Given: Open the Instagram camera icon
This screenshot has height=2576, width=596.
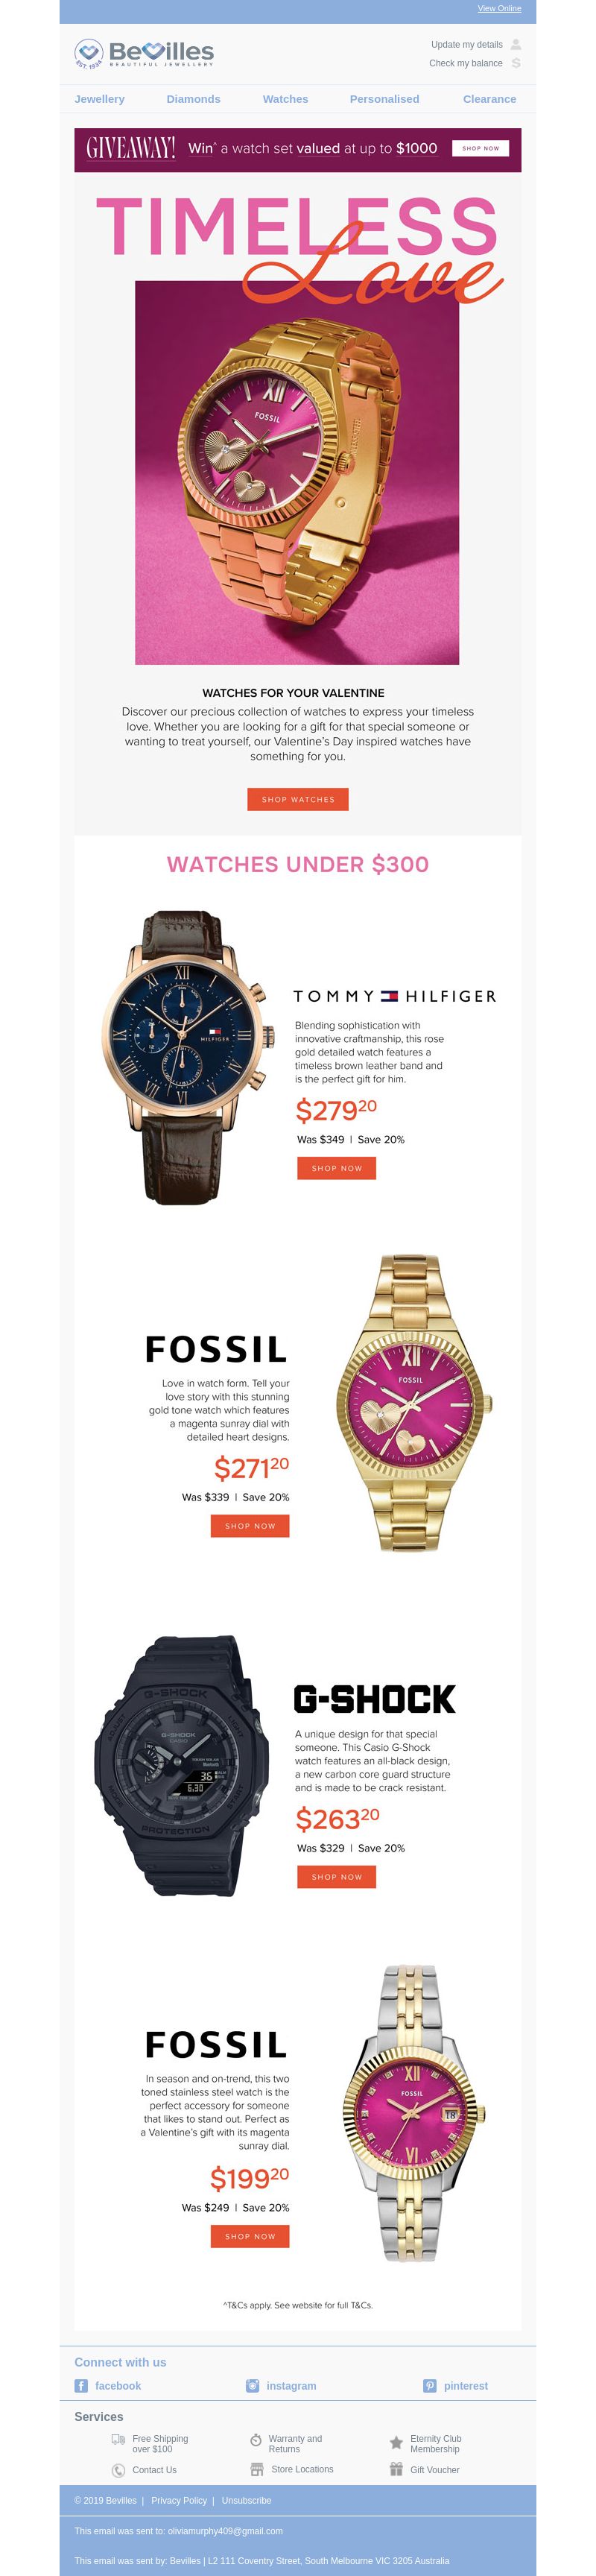Looking at the screenshot, I should [x=253, y=2385].
